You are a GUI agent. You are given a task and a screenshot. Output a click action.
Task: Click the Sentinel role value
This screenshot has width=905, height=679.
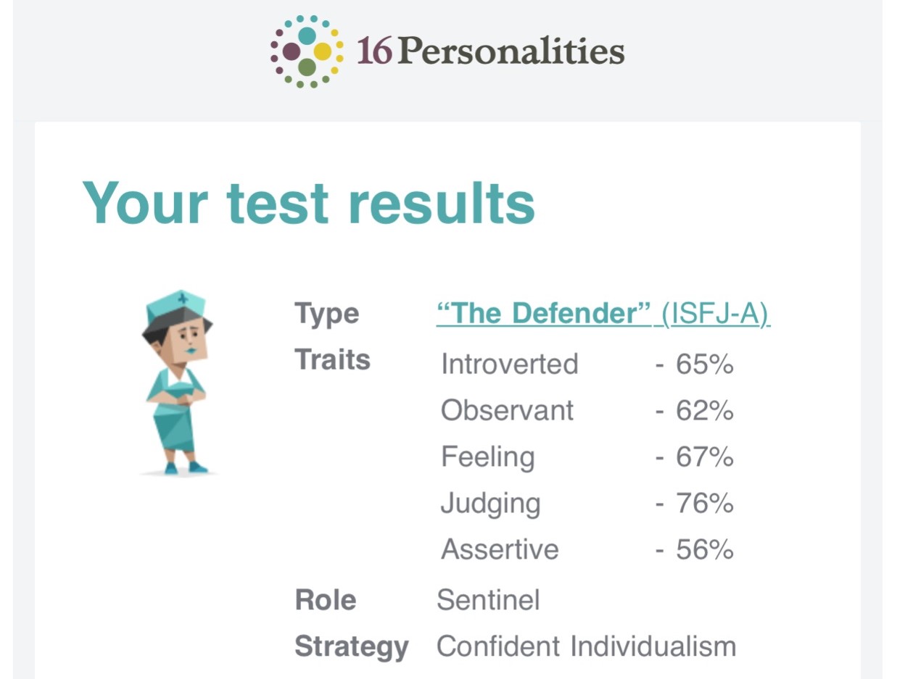(x=489, y=600)
